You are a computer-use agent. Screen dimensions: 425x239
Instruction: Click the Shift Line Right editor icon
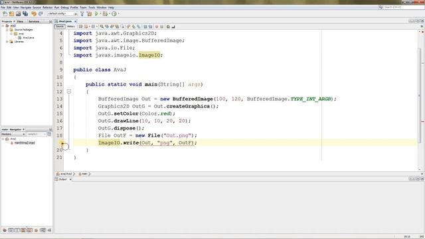pyautogui.click(x=150, y=27)
